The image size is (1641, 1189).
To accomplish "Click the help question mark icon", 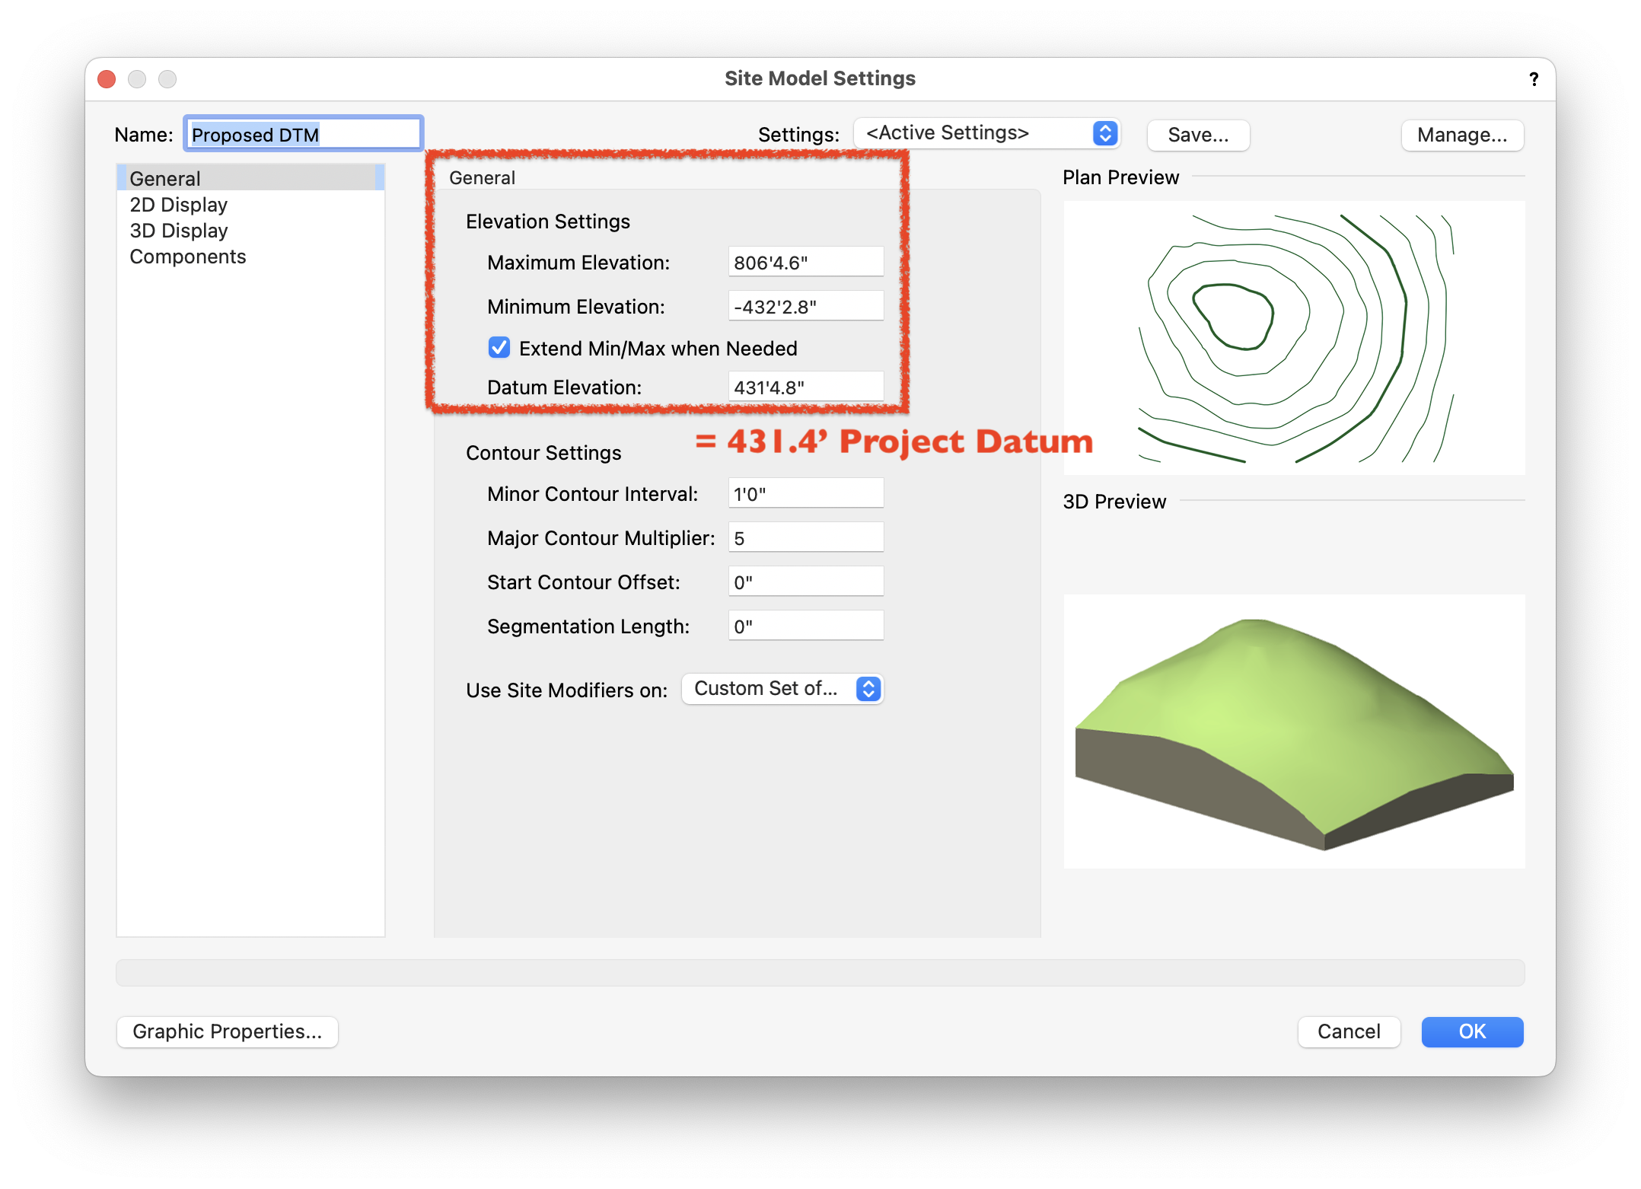I will (1534, 79).
